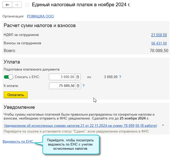The width and height of the screenshot is (173, 157).
Task: Go back using the left arrow button
Action: 7,5
